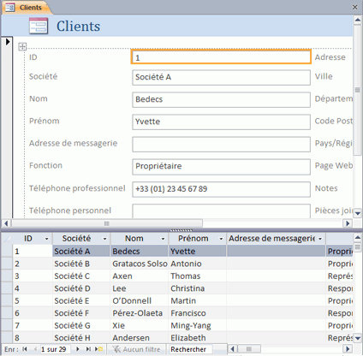This screenshot has height=356, width=363.
Task: Click datasheet vertical scroll down arrow
Action: (x=358, y=338)
